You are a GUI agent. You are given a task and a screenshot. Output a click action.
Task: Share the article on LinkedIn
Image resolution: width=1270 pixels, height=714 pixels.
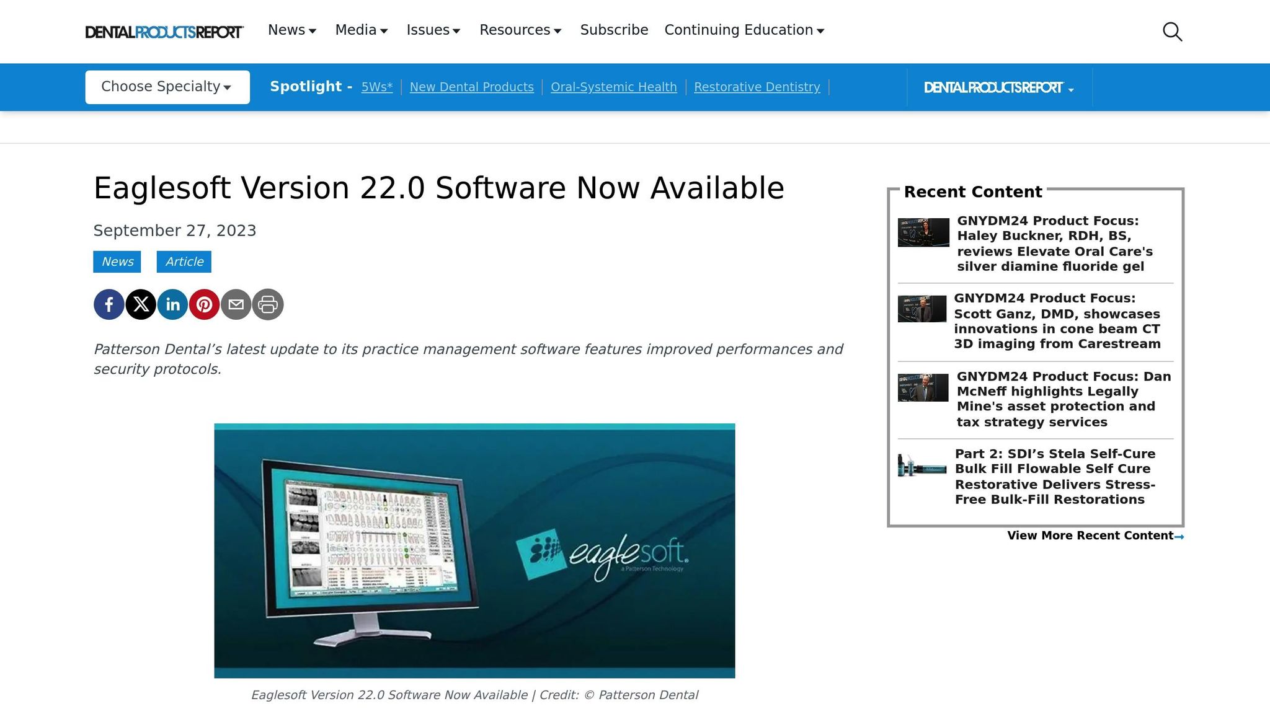tap(173, 304)
